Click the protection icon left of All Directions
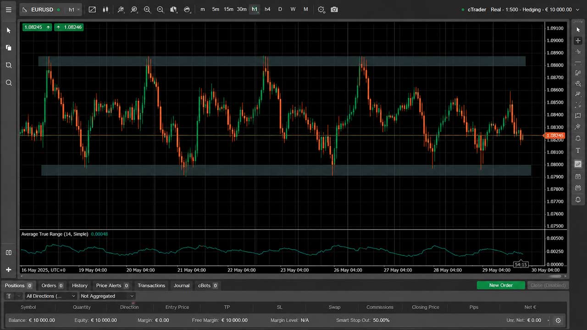This screenshot has width=587, height=330. [x=9, y=296]
